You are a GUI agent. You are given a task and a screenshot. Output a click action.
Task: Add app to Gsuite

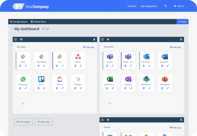175,128
